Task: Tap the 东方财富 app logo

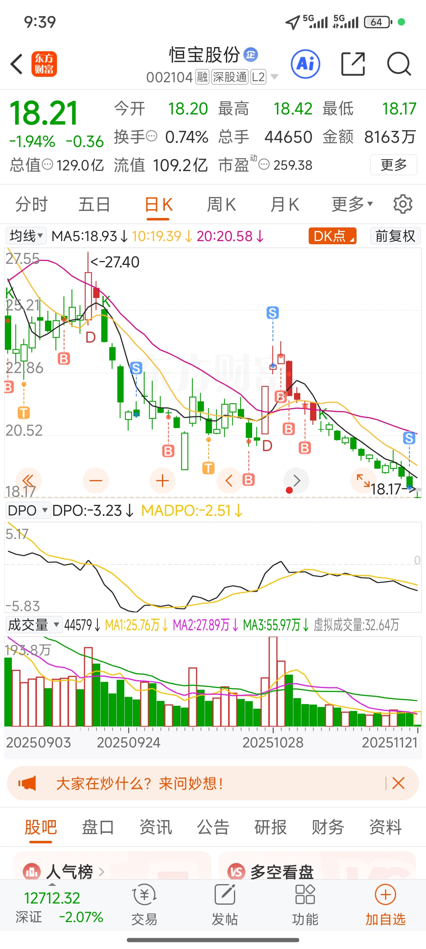Action: coord(44,64)
